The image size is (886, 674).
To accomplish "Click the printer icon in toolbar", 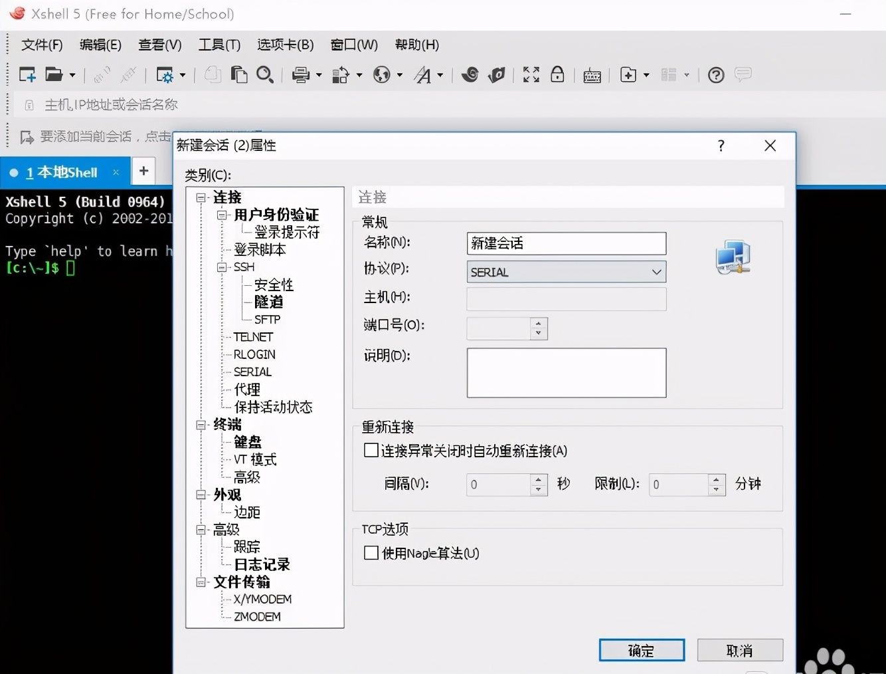I will (x=301, y=74).
